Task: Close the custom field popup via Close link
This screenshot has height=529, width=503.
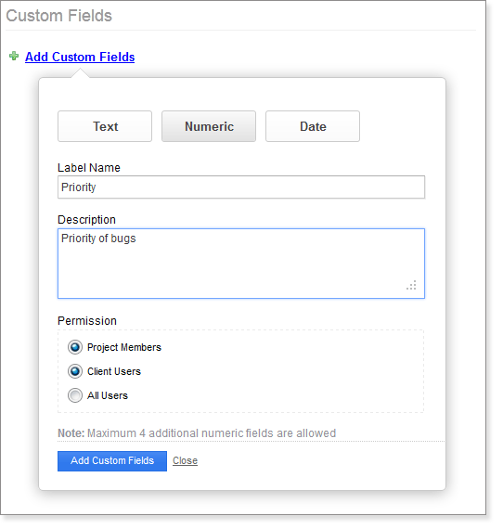Action: (185, 461)
